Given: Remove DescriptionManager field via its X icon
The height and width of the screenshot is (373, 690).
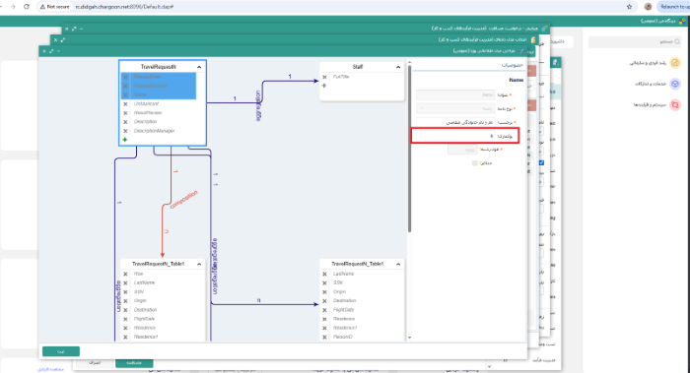Looking at the screenshot, I should 125,131.
